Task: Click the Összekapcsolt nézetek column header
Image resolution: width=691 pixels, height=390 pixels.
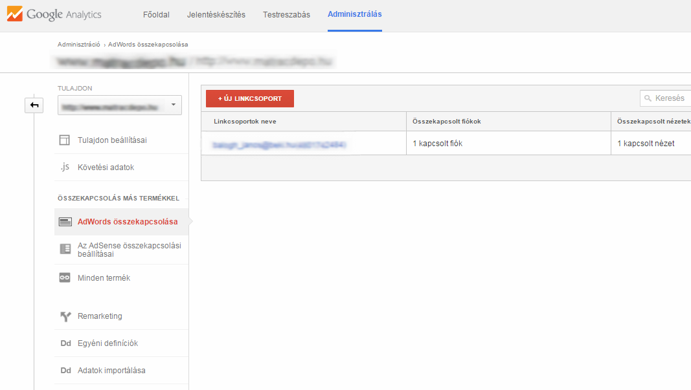Action: coord(653,122)
